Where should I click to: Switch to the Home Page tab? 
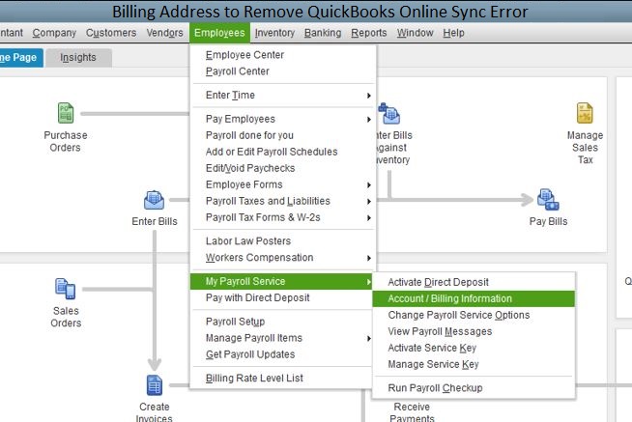[x=20, y=58]
